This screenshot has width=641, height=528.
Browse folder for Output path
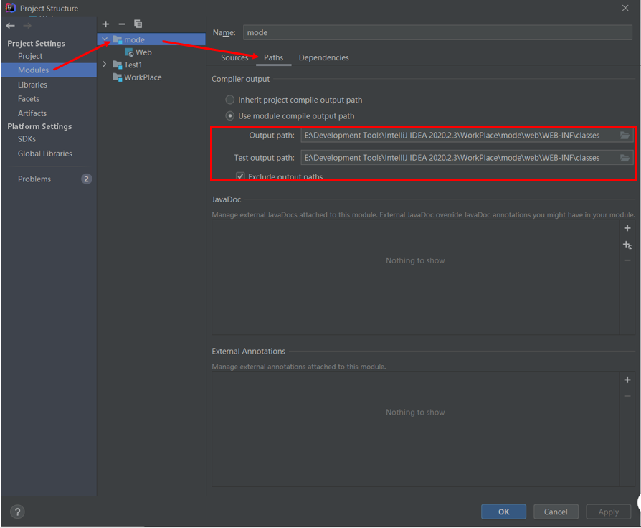pyautogui.click(x=625, y=136)
